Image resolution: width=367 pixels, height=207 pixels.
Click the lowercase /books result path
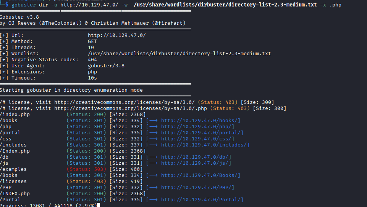click(9, 121)
